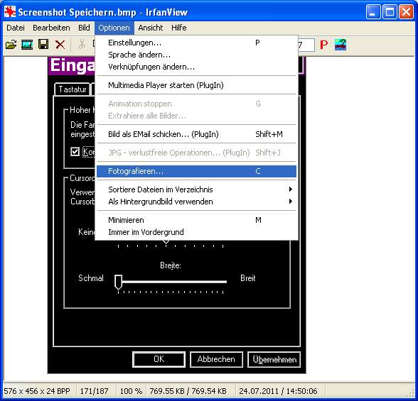Start Multimedia Player (PlugIn)
Image resolution: width=418 pixels, height=401 pixels.
click(x=196, y=85)
